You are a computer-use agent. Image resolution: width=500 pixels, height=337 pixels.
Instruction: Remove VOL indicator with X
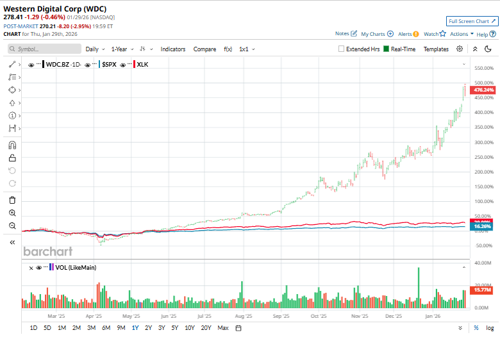(31, 268)
